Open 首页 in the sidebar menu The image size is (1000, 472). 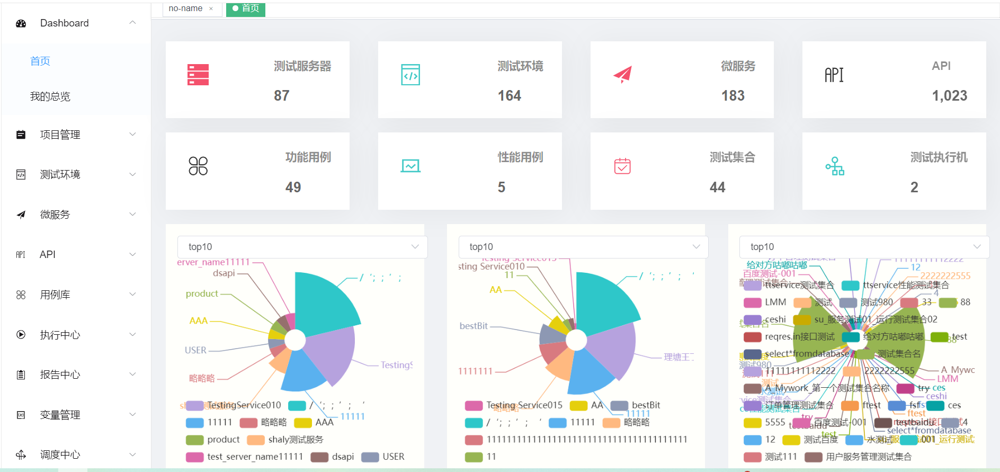pos(40,61)
